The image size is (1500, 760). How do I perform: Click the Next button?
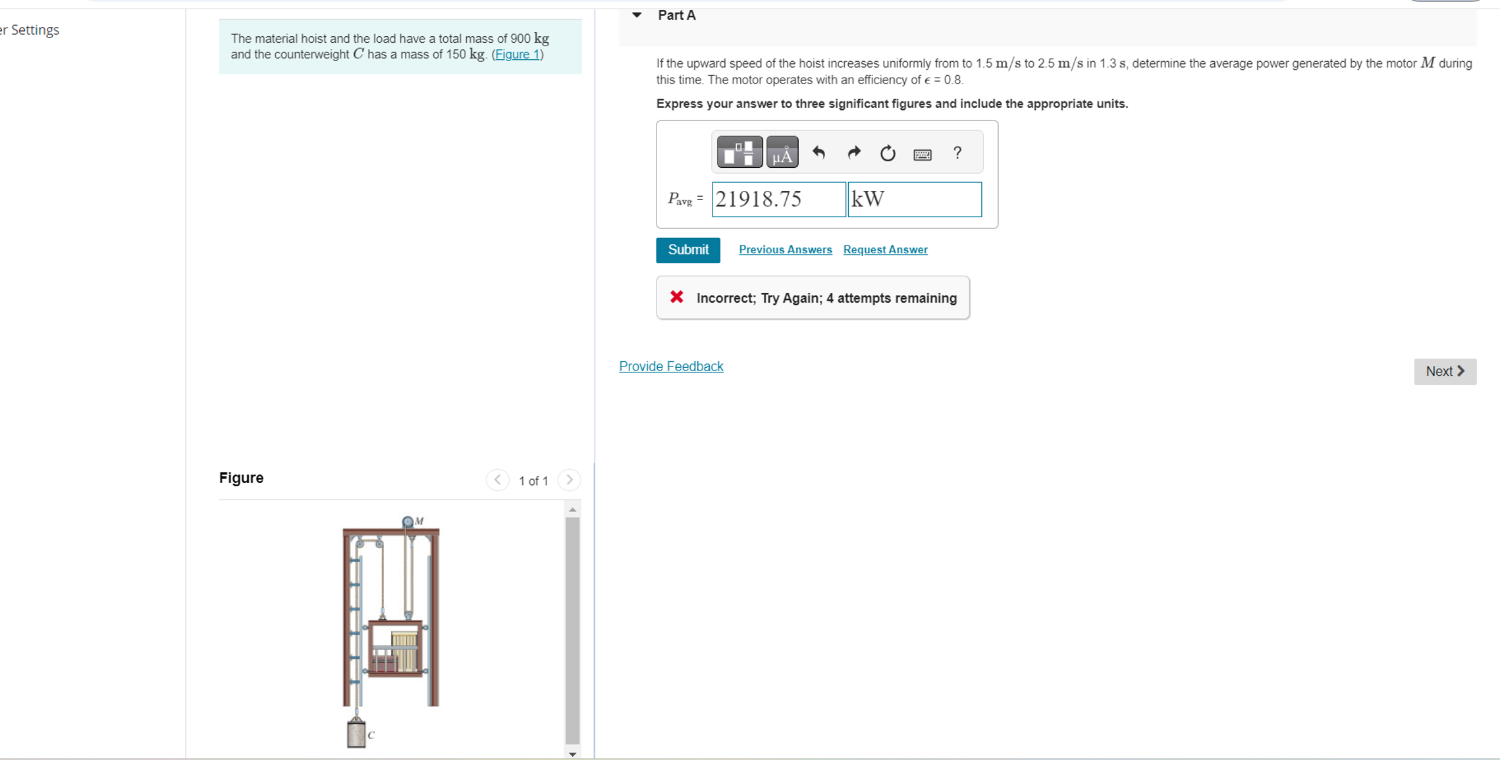coord(1445,371)
